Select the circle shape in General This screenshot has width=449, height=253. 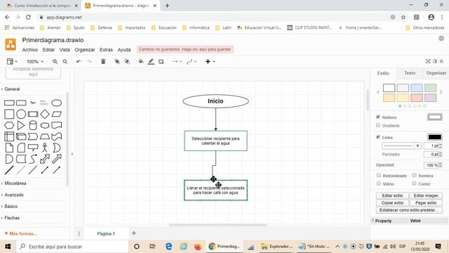(21, 114)
